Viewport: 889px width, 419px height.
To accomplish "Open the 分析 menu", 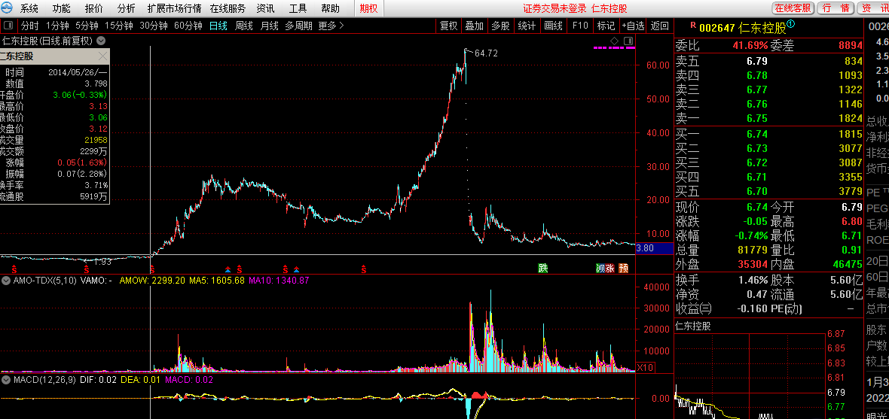I will pos(127,8).
